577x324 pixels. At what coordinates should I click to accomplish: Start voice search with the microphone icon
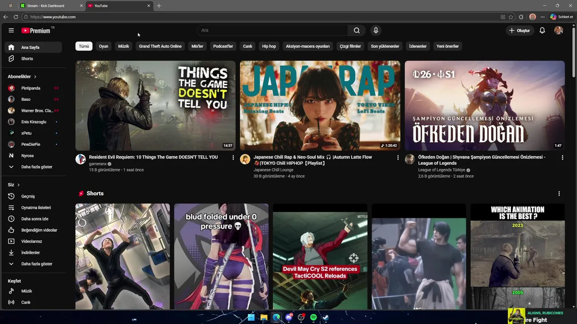point(376,30)
